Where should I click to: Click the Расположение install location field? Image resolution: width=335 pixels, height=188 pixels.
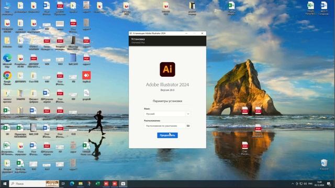(164, 126)
